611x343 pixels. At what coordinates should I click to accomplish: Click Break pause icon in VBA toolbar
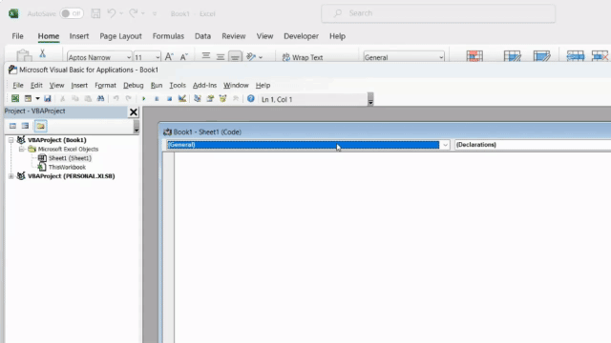(x=157, y=99)
